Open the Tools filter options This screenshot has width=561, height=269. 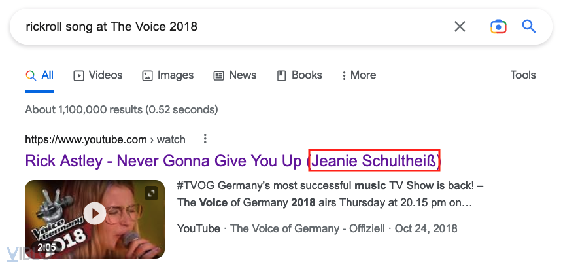pyautogui.click(x=522, y=75)
